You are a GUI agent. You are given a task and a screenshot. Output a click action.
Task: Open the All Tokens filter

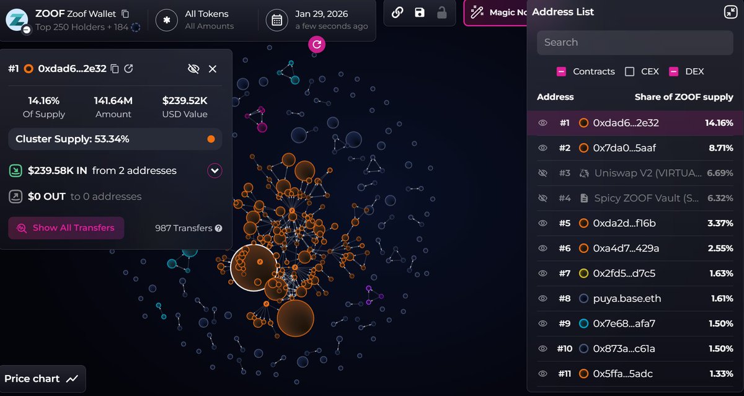[195, 20]
